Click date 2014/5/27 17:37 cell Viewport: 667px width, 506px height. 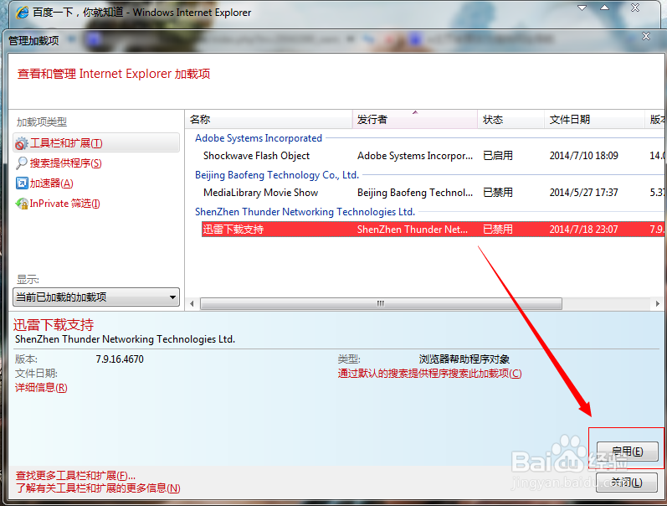coord(583,193)
